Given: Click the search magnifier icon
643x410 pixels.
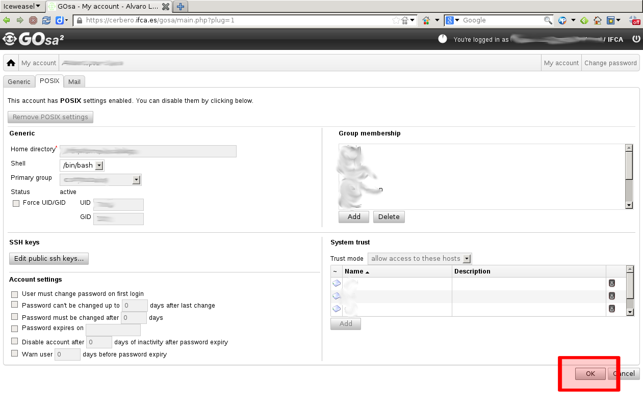Looking at the screenshot, I should (548, 20).
